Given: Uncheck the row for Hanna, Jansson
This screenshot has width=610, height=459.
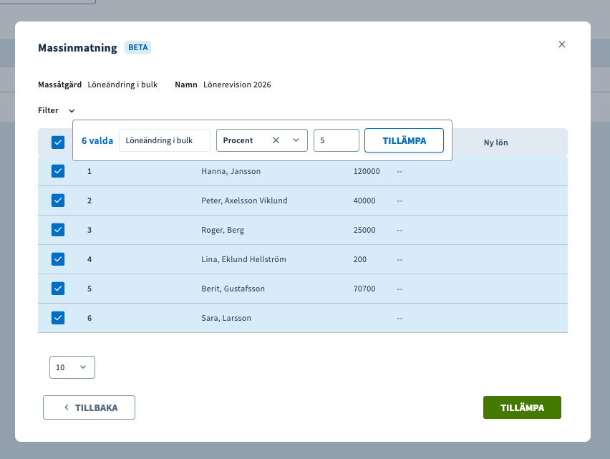Looking at the screenshot, I should click(x=58, y=171).
